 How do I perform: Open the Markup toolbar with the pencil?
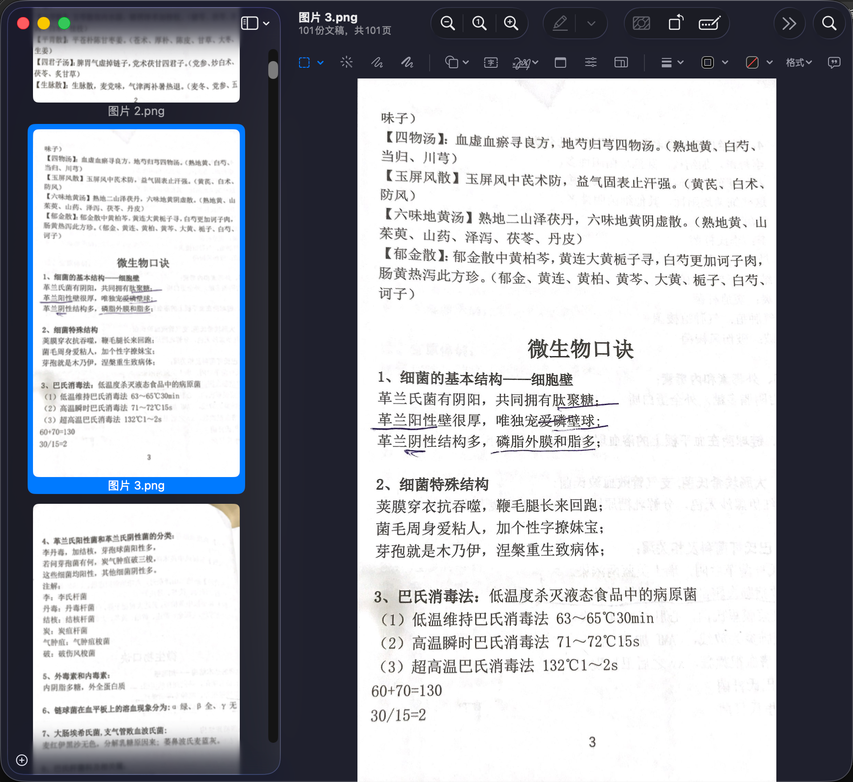[x=560, y=23]
